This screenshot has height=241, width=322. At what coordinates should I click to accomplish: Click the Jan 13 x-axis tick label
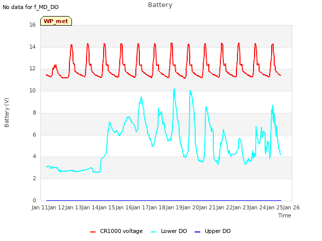point(73,207)
